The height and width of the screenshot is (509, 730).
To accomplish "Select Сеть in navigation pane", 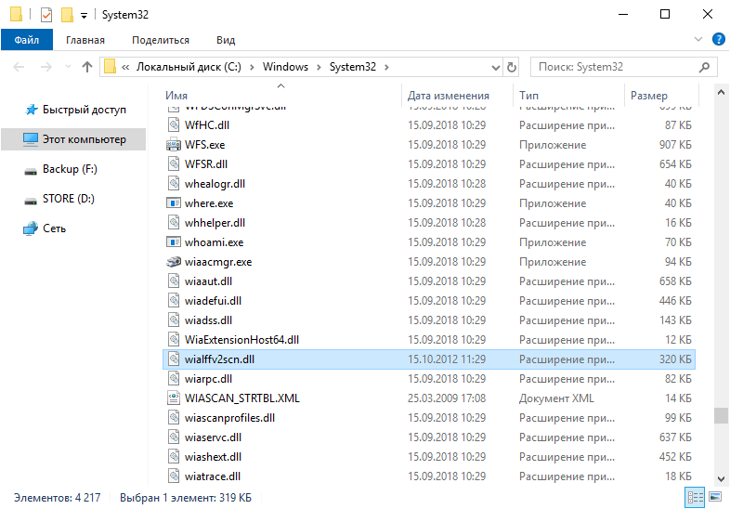I will coord(54,228).
